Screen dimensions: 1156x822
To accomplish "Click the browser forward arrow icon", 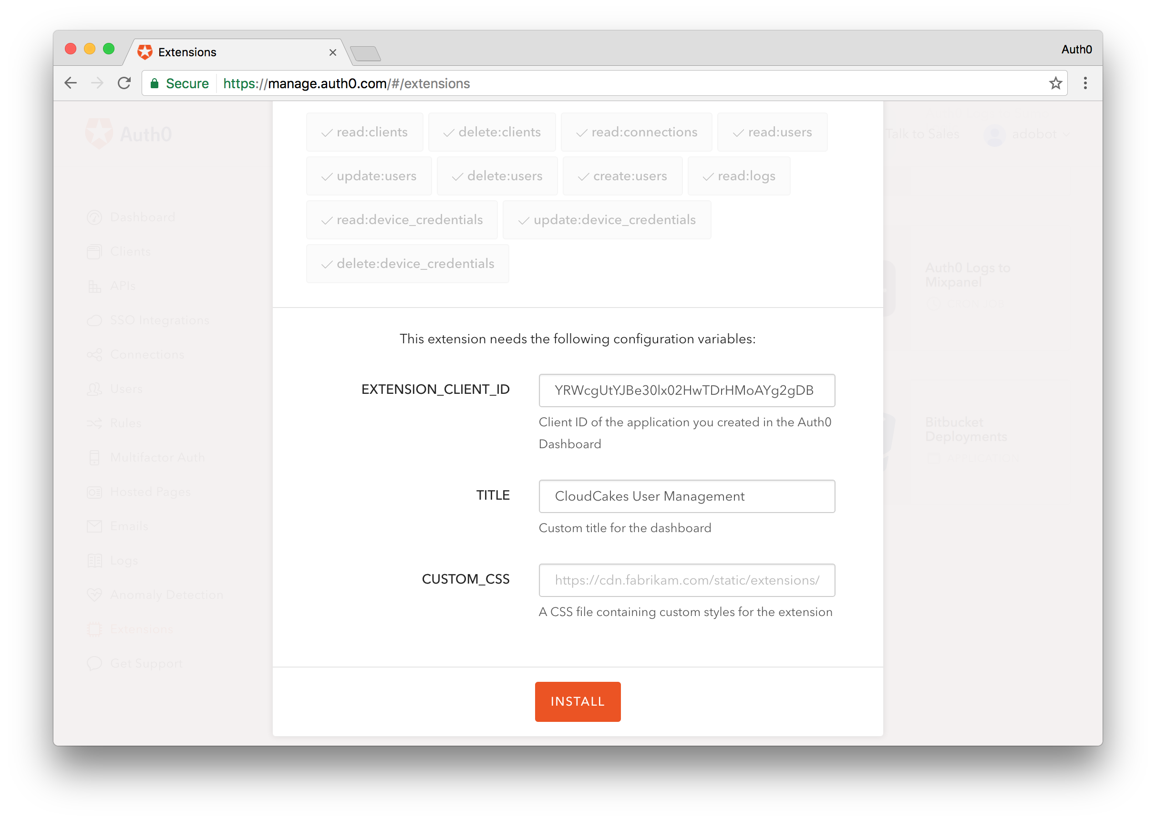I will click(x=97, y=83).
